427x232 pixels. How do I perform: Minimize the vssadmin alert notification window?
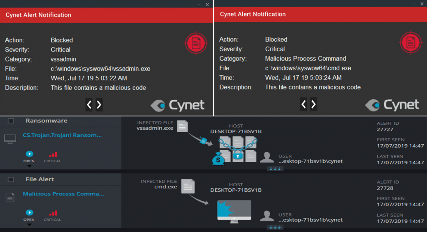coord(199,5)
